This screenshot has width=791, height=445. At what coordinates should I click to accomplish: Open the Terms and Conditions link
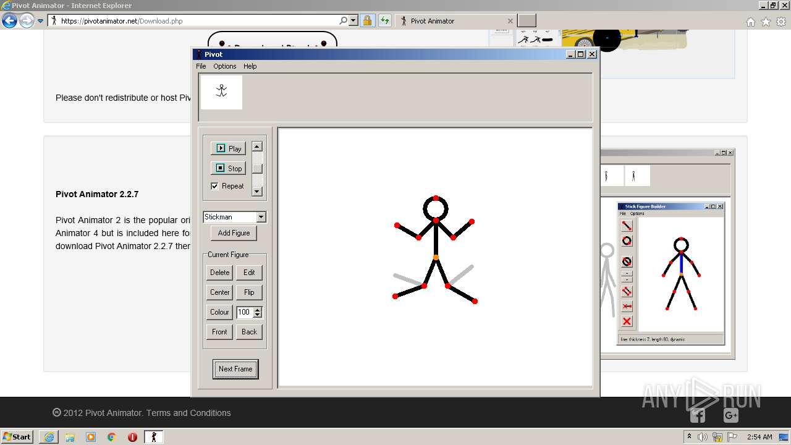[188, 413]
